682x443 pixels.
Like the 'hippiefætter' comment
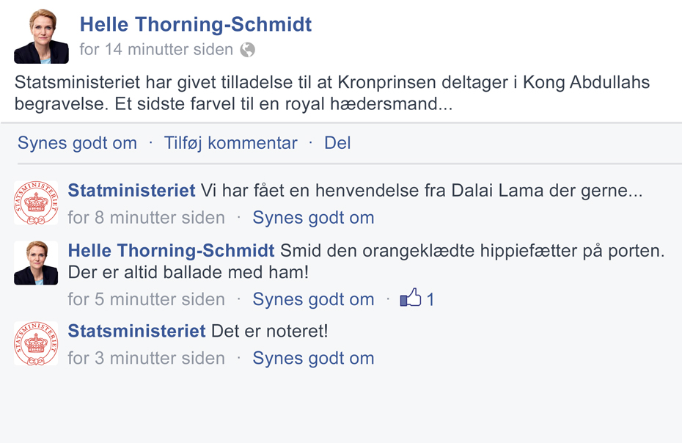click(x=313, y=299)
